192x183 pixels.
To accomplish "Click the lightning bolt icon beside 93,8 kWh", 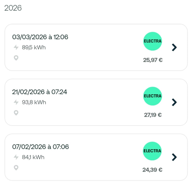I will tap(16, 102).
